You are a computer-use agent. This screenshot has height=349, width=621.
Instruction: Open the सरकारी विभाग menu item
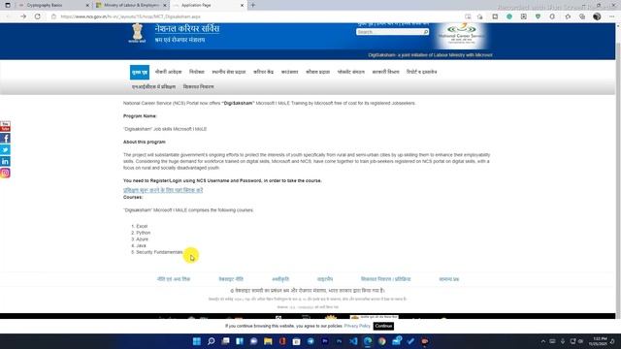(385, 72)
